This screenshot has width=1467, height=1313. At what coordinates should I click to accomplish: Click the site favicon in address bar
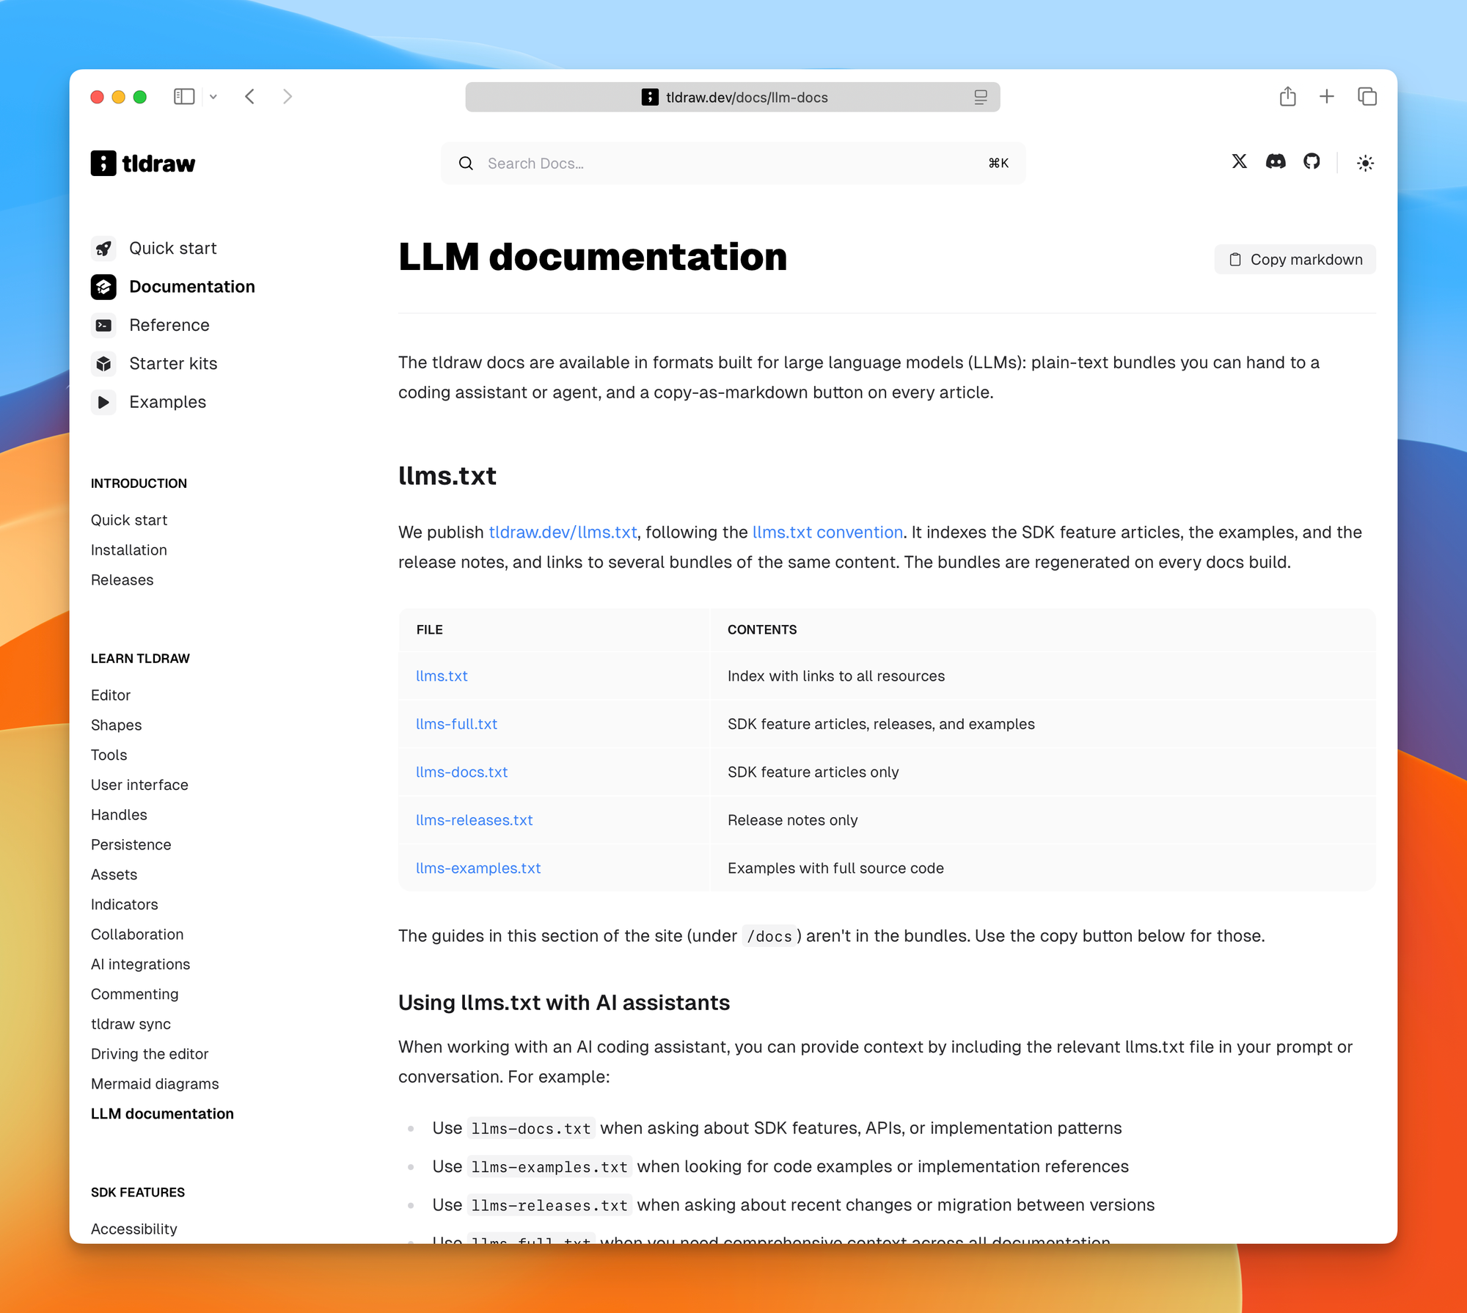click(650, 97)
